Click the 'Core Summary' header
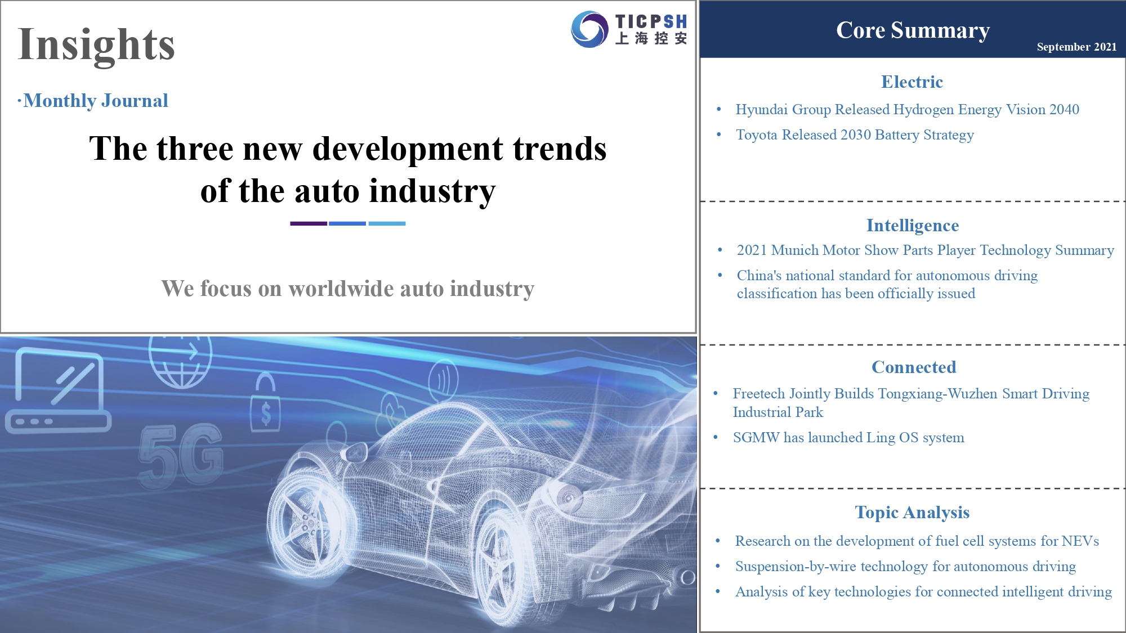This screenshot has width=1126, height=633. pyautogui.click(x=913, y=30)
